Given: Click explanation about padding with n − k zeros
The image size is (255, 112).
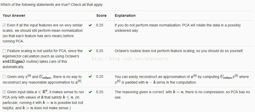Looking at the screenshot, I should point(182,79).
